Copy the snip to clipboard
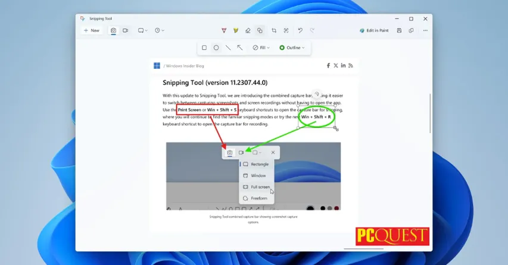 411,30
